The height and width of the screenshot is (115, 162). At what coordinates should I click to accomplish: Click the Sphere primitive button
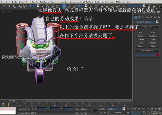141,36
